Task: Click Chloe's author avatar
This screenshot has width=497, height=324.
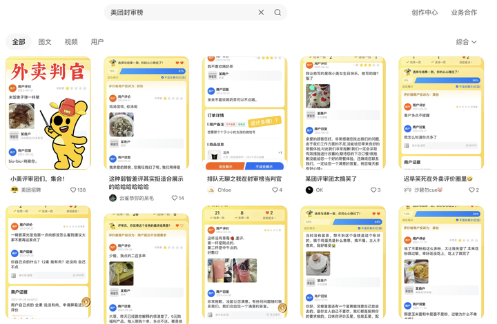Action: tap(211, 190)
